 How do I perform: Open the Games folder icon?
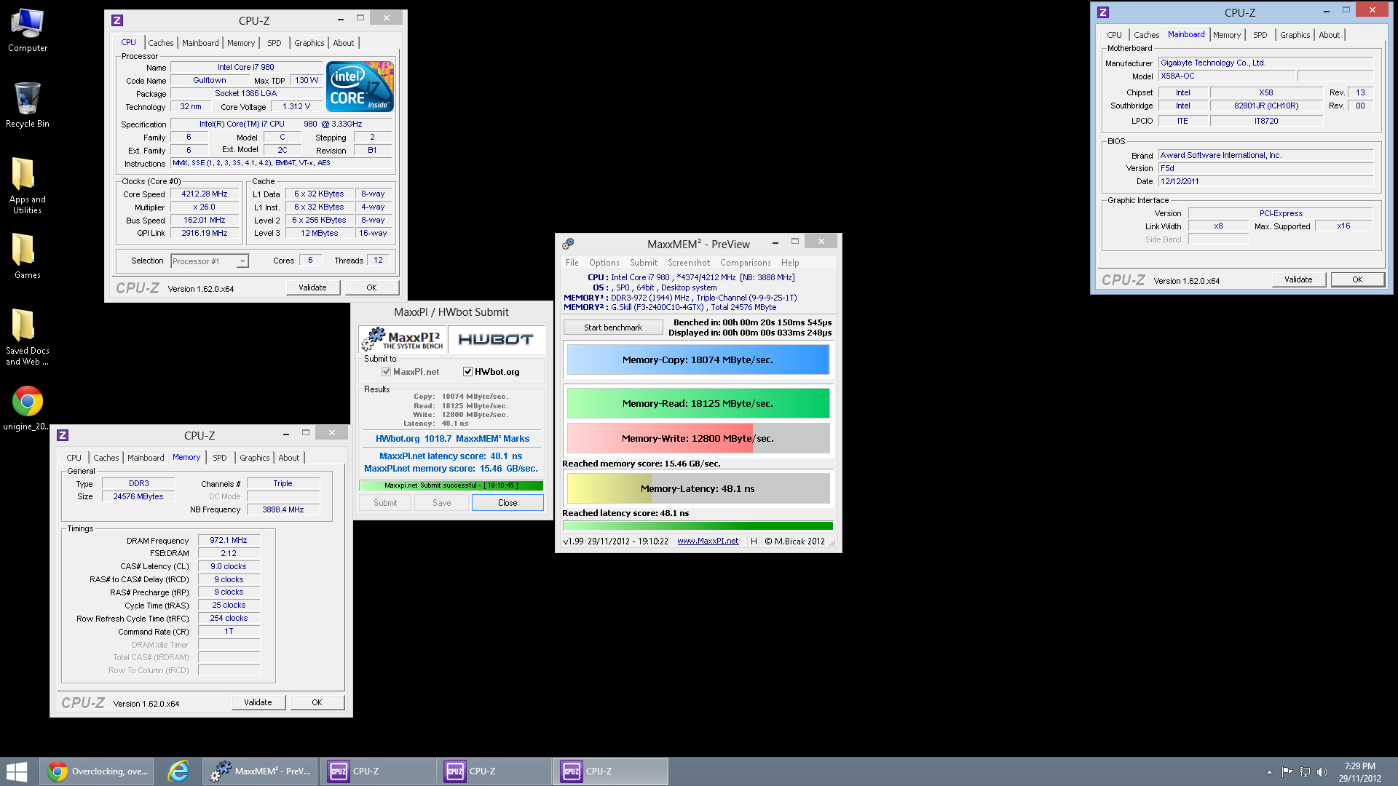[x=27, y=256]
